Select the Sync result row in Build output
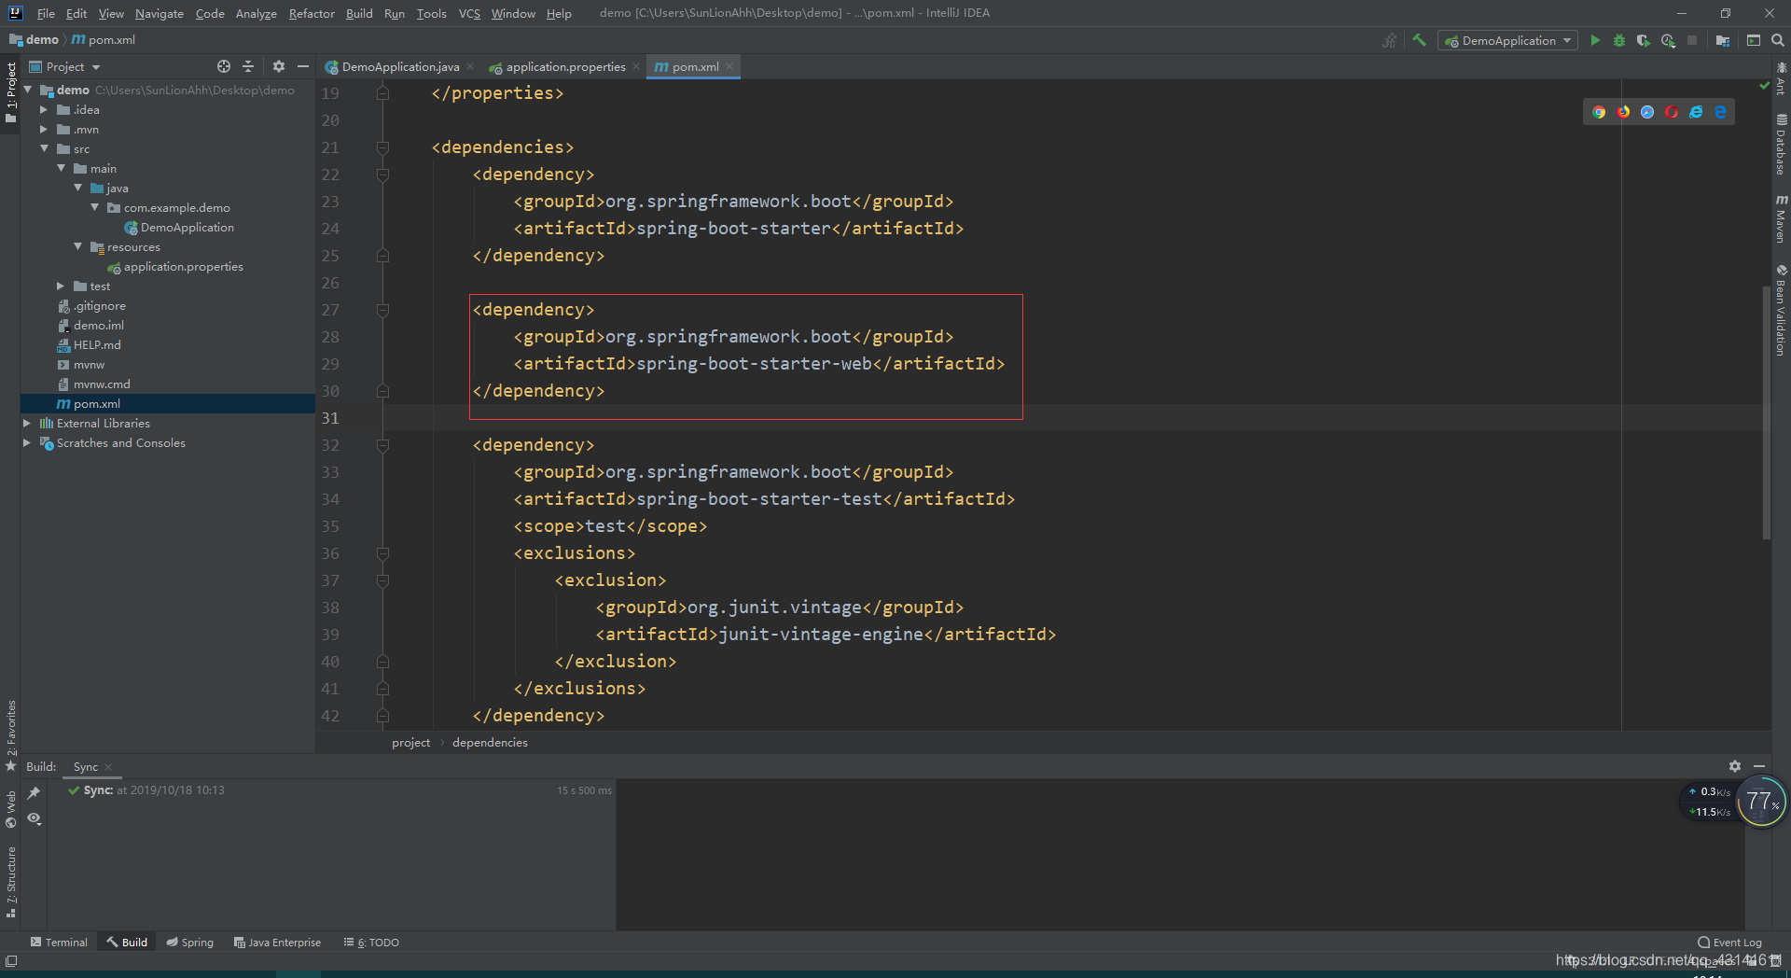This screenshot has width=1791, height=978. pyautogui.click(x=331, y=790)
